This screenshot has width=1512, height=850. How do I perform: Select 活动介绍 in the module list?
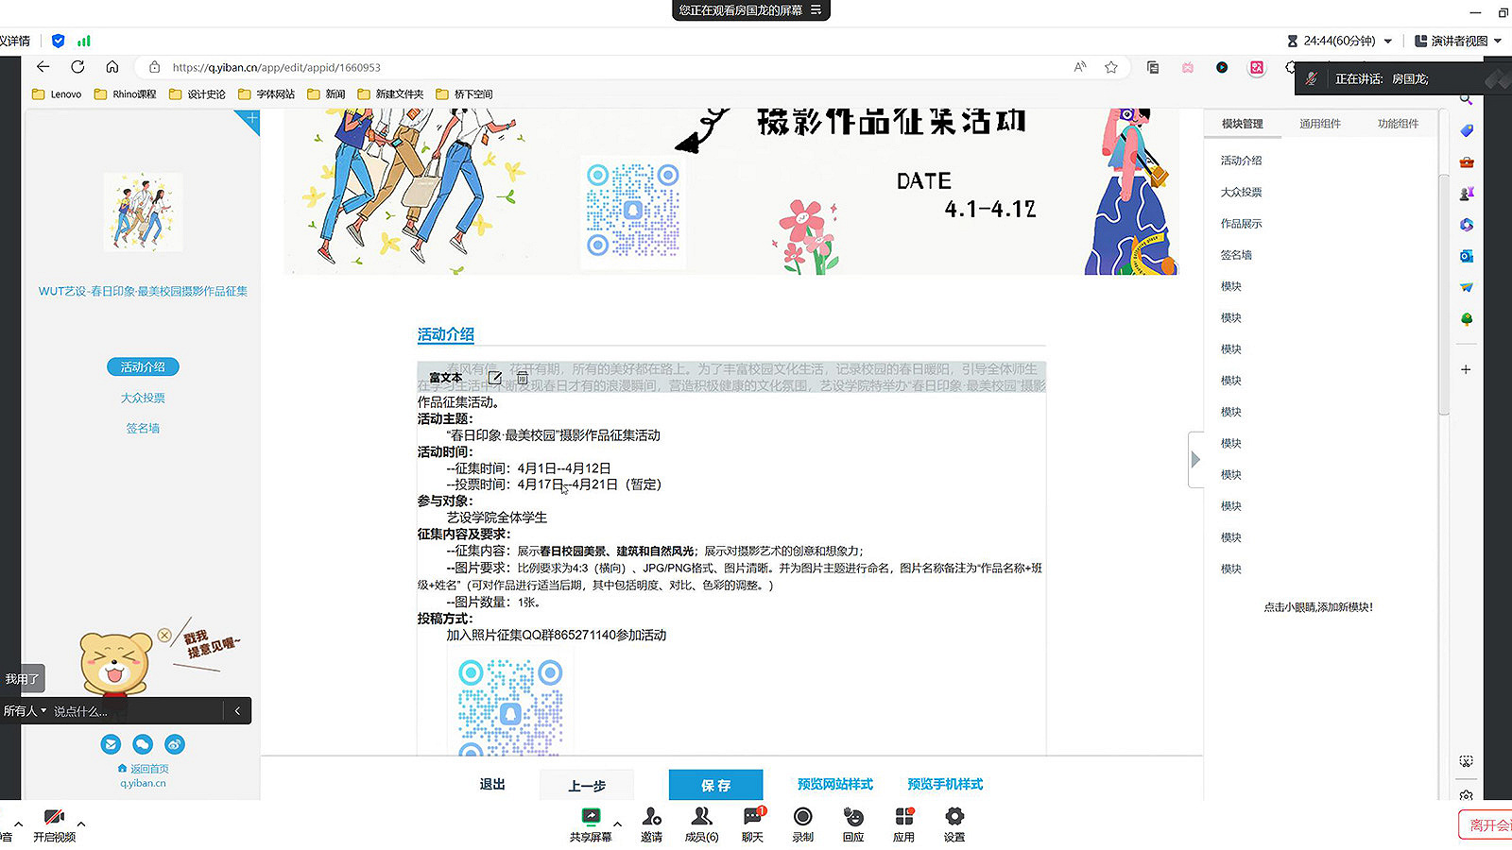click(x=1241, y=161)
